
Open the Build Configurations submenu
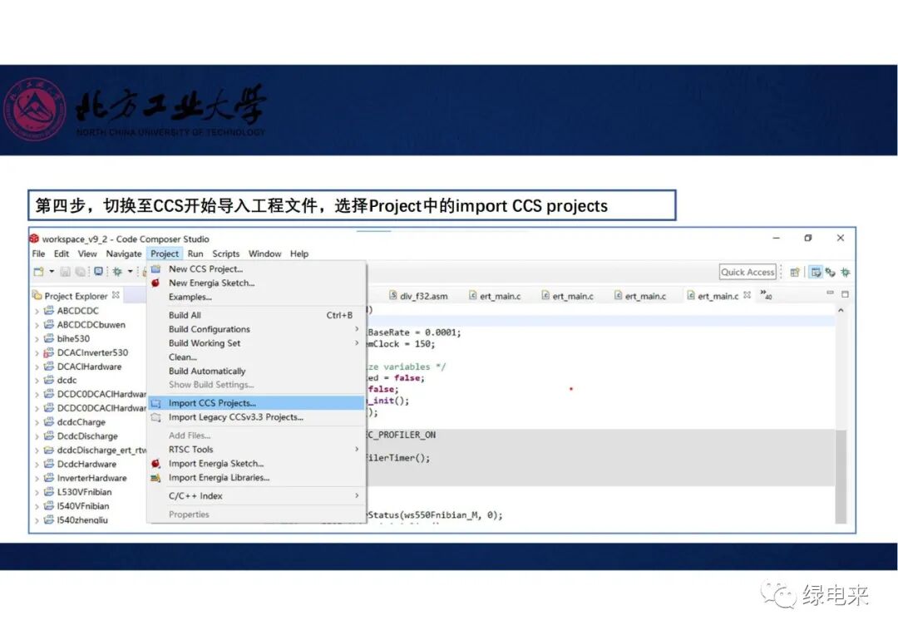coord(256,329)
